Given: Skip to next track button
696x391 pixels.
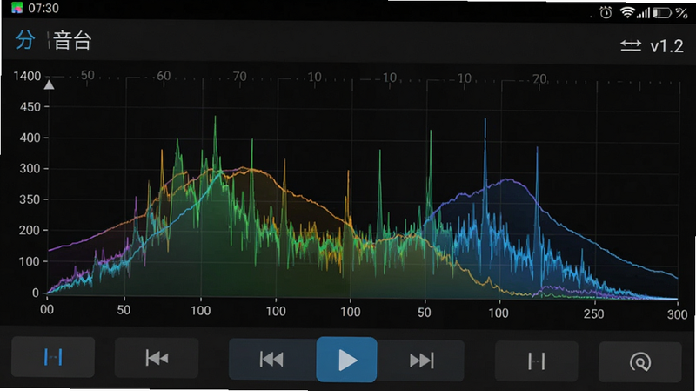Looking at the screenshot, I should (421, 361).
